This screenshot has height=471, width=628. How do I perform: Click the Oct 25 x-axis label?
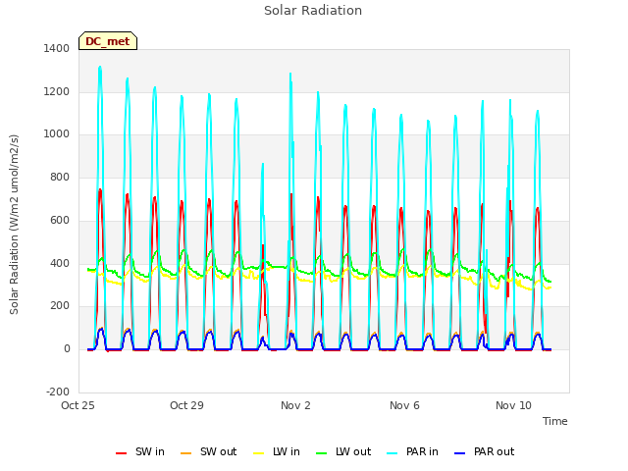click(x=78, y=405)
